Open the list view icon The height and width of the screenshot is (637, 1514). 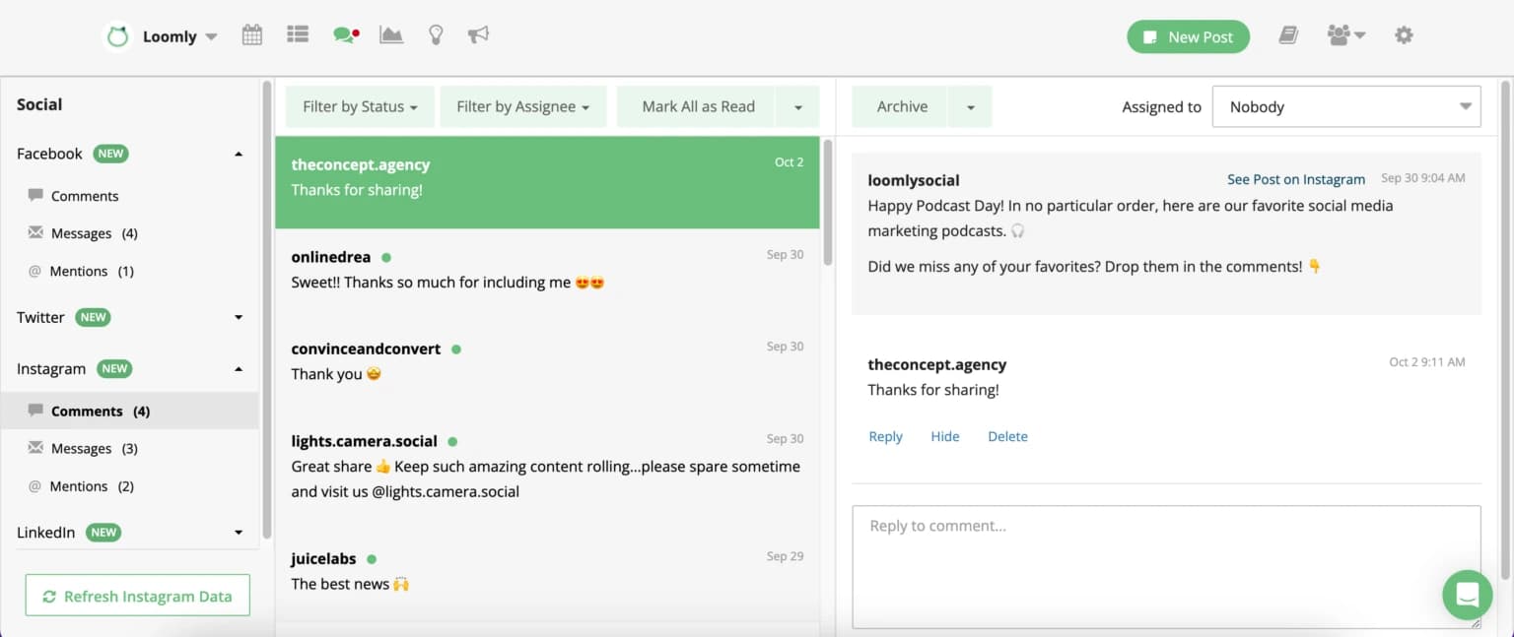[297, 34]
